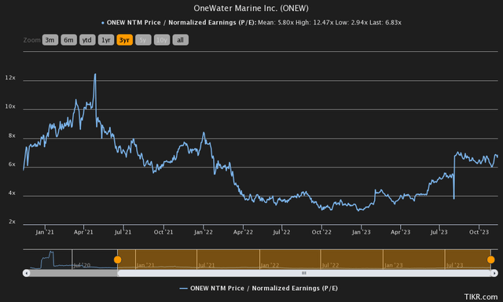Click the grey scrollbar track before the thumb

pos(73,273)
